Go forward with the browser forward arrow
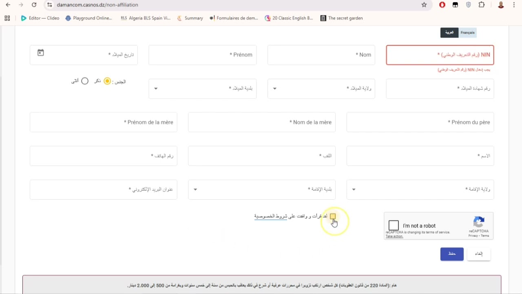Viewport: 522px width, 294px height. point(21,5)
